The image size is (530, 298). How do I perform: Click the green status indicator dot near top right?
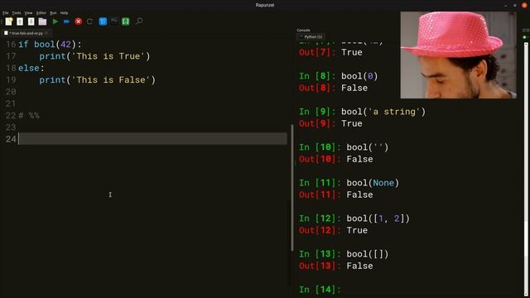pyautogui.click(x=524, y=37)
